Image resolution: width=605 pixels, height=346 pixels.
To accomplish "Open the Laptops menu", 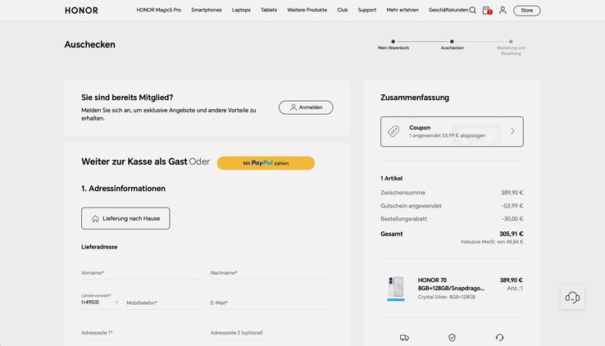I will tap(241, 11).
